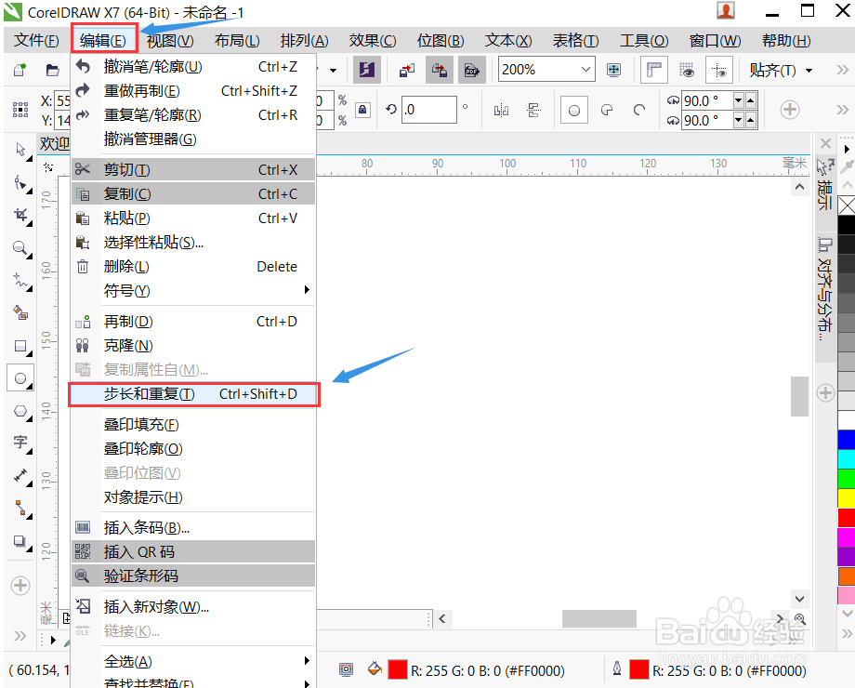Expand standard toolbar overflow chevron
Screen dimensions: 855x688
(x=843, y=70)
